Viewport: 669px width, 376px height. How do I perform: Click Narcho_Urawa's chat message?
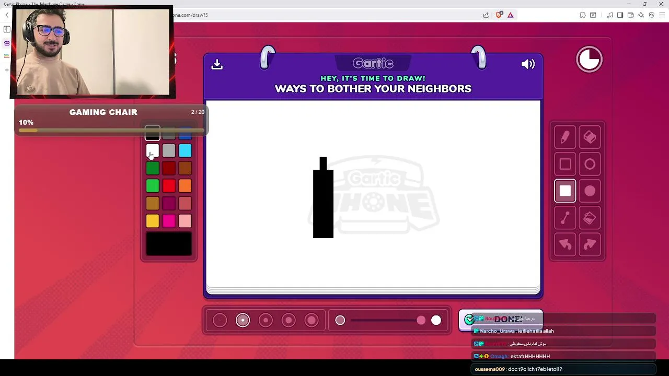click(x=564, y=331)
